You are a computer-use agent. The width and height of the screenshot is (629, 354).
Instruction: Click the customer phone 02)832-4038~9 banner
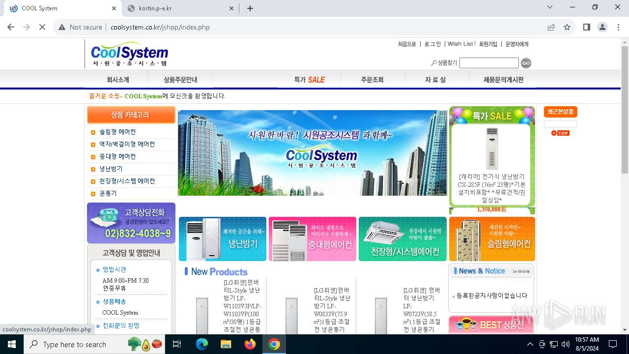[131, 223]
